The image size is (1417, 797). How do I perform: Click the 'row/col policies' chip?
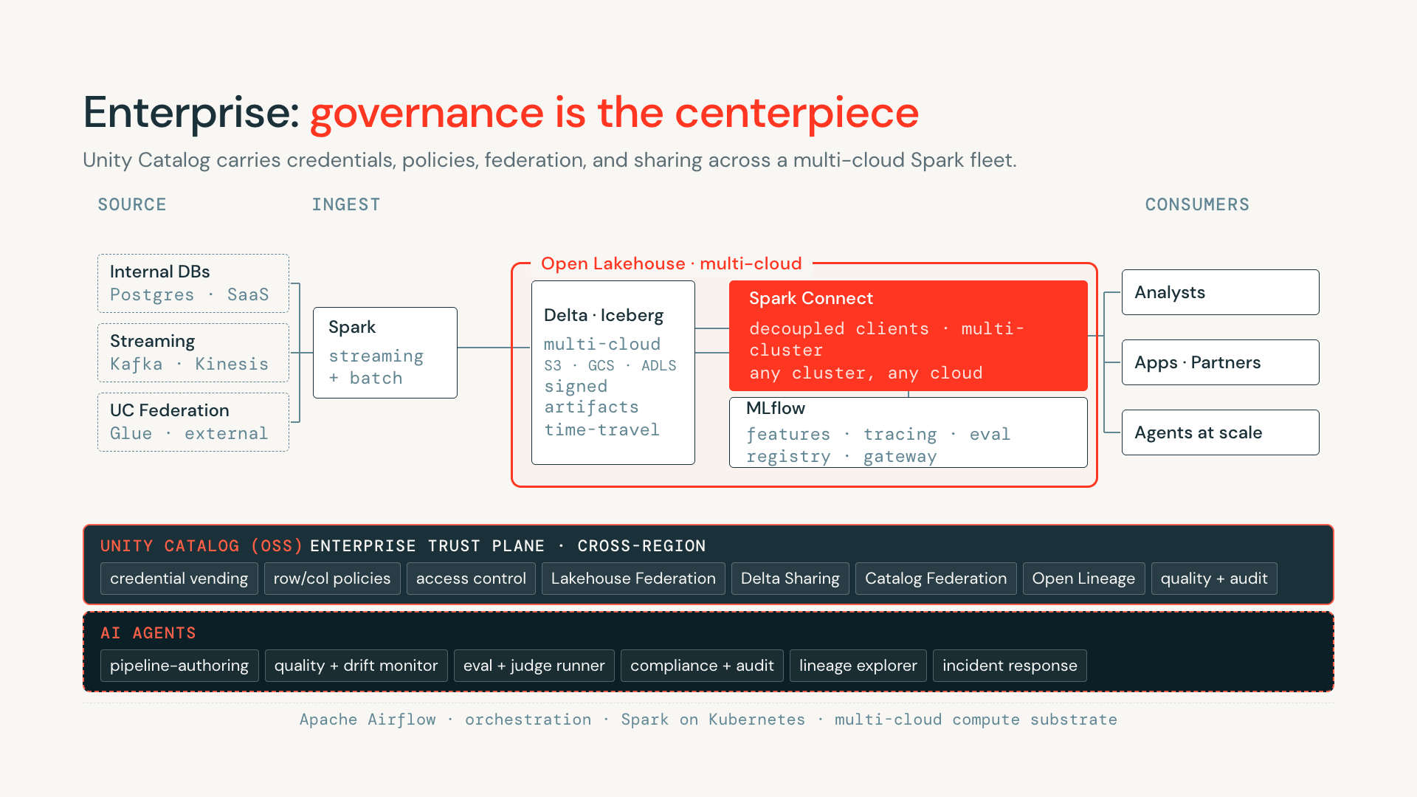point(332,579)
